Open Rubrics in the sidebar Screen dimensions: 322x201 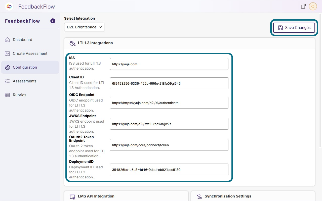(x=30, y=95)
